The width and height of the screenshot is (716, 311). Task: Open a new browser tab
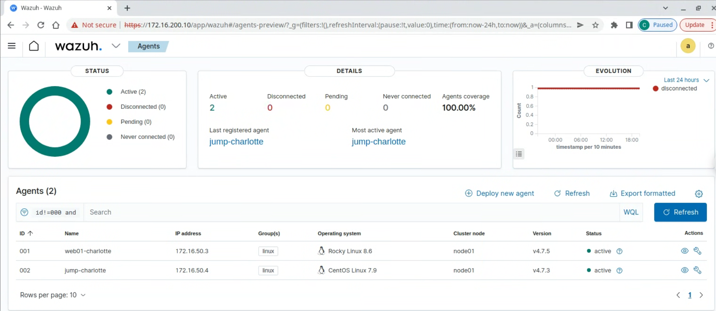(x=127, y=8)
